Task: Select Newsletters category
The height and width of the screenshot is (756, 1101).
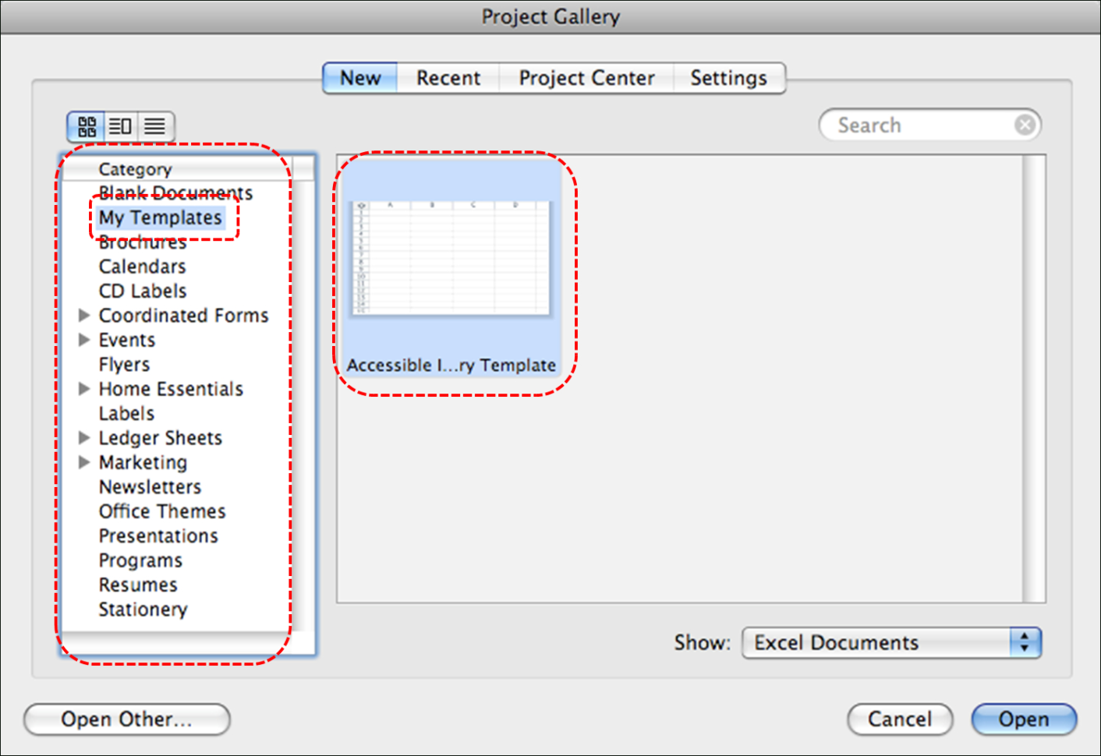Action: (150, 487)
